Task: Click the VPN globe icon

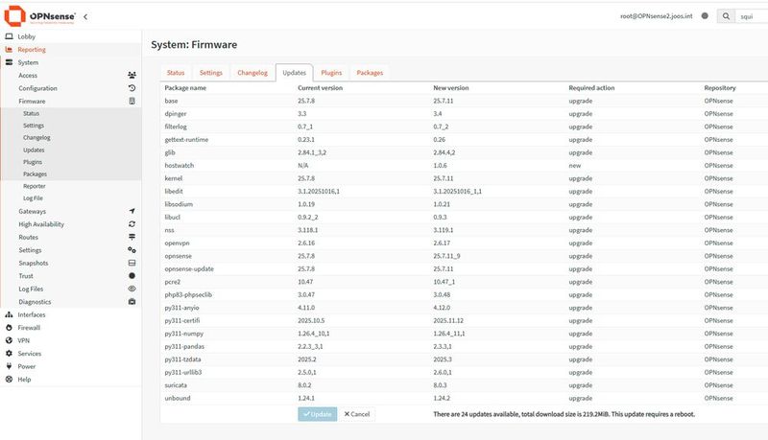Action: 9,340
